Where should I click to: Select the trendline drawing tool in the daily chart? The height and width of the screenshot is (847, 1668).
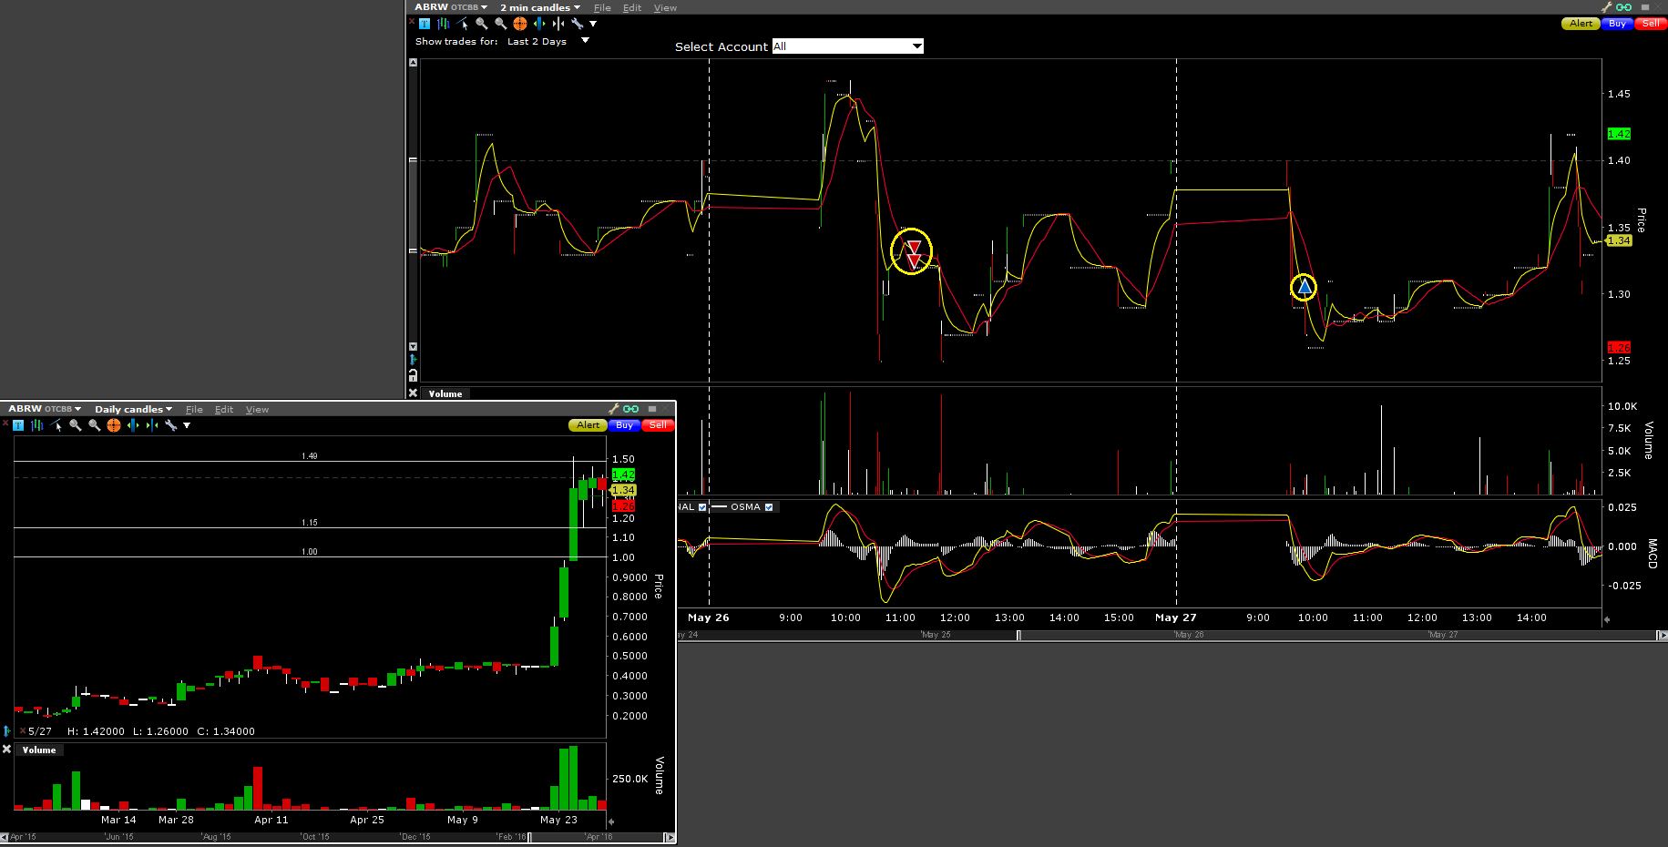(x=56, y=425)
